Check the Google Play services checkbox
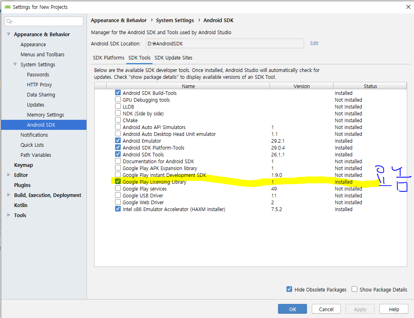Image resolution: width=414 pixels, height=318 pixels. 118,189
